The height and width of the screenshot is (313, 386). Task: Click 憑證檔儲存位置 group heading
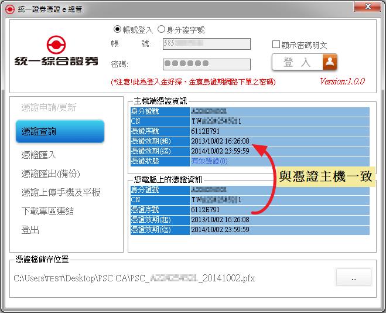click(x=42, y=259)
